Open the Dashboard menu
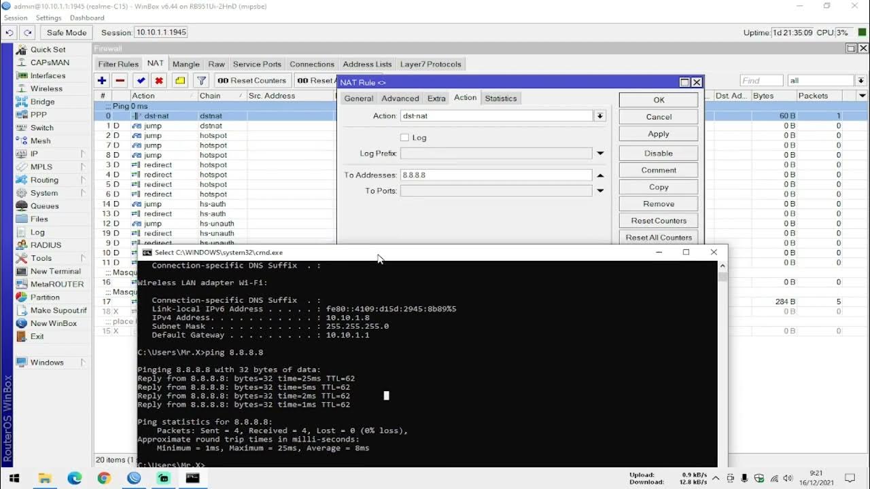870x489 pixels. pyautogui.click(x=87, y=18)
